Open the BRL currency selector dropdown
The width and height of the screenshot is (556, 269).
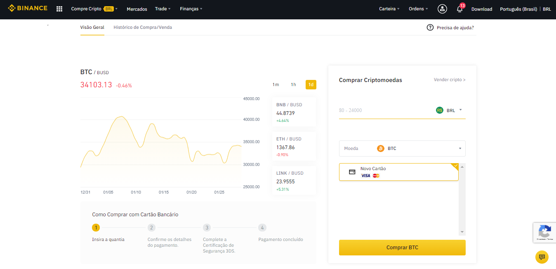(449, 110)
